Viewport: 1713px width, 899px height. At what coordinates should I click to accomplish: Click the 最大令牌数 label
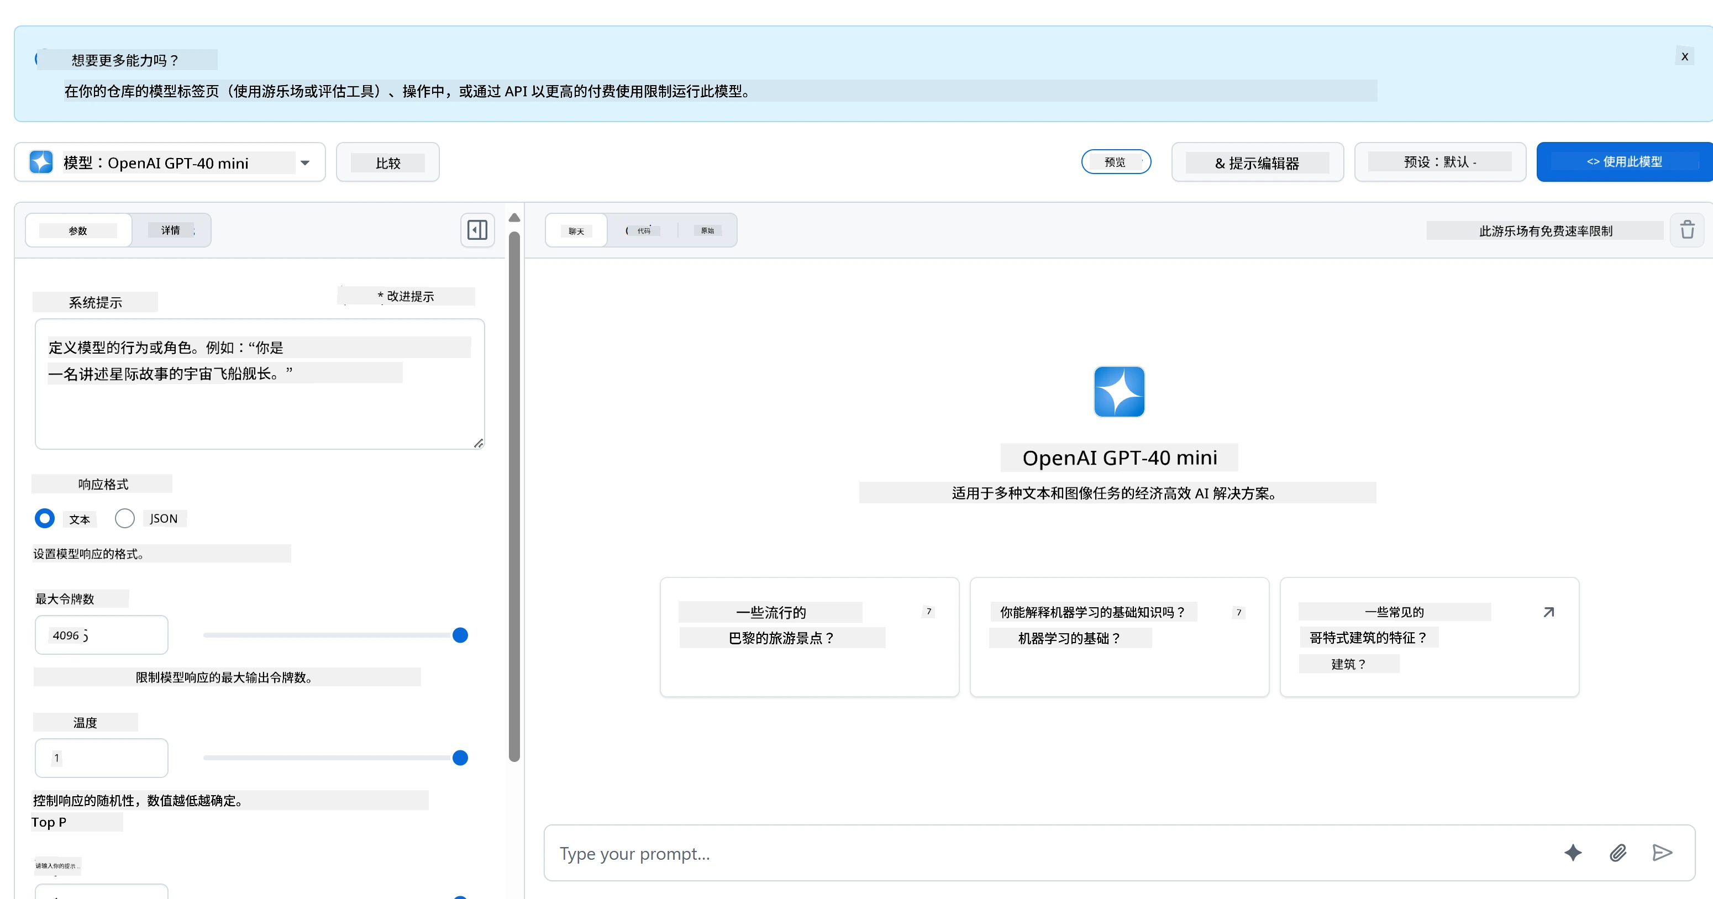pyautogui.click(x=65, y=598)
